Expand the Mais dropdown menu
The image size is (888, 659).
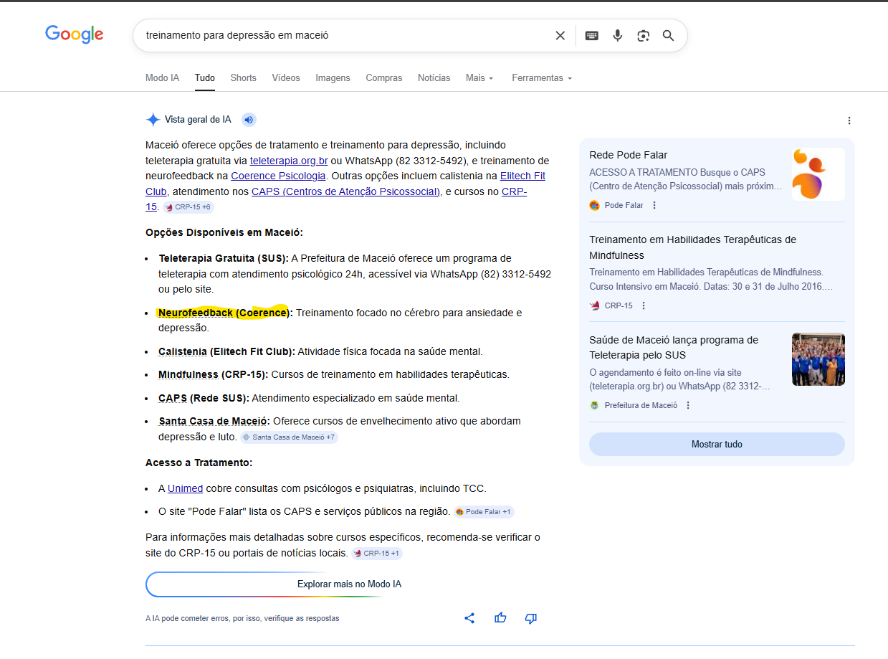479,77
